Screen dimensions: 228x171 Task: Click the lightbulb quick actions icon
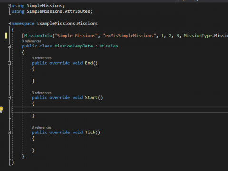click(x=1, y=109)
